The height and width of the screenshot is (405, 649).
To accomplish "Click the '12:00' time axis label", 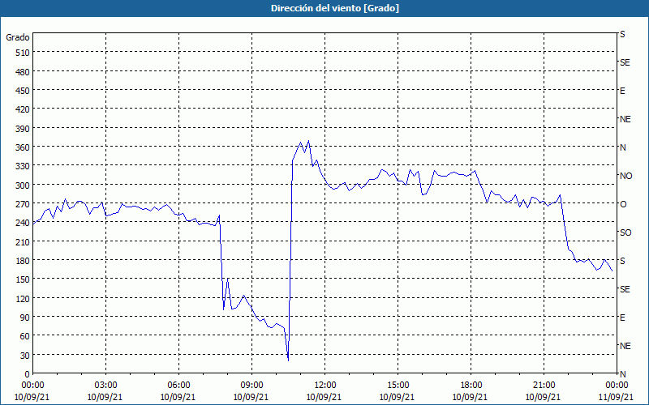I will point(324,386).
